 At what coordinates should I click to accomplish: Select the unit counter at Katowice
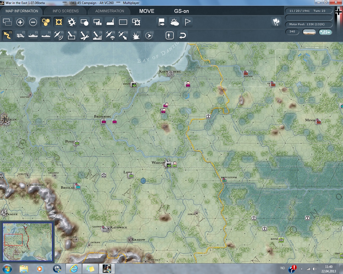(x=105, y=229)
